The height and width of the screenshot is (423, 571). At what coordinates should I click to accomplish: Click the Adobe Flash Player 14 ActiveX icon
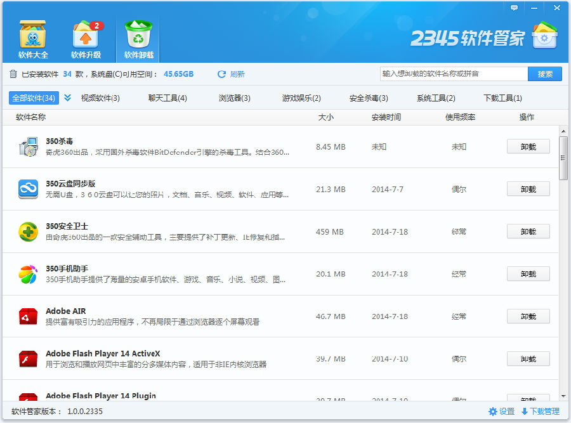point(29,359)
